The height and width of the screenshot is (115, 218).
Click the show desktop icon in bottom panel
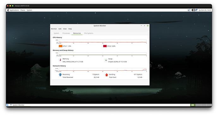click(7, 105)
